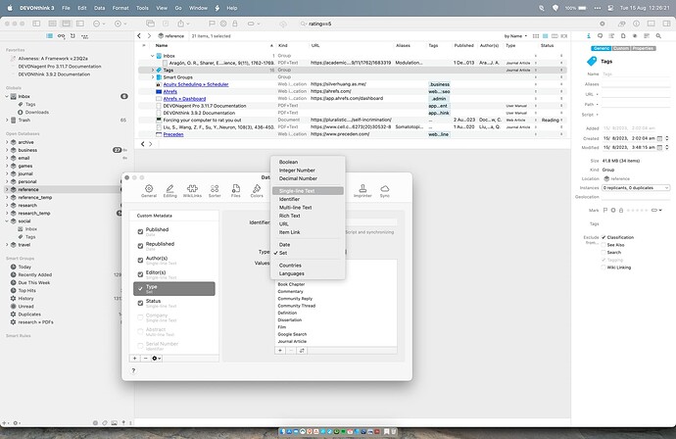Collapse the Inbox group in item list
The width and height of the screenshot is (676, 439).
click(x=152, y=56)
